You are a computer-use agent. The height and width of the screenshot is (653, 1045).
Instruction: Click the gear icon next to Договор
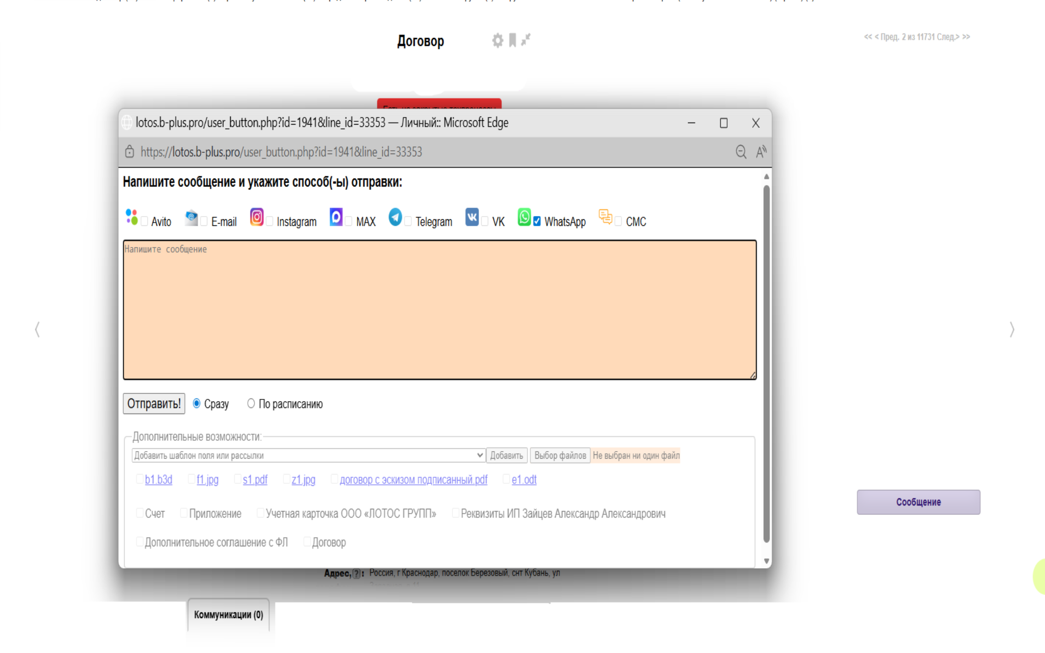tap(497, 40)
